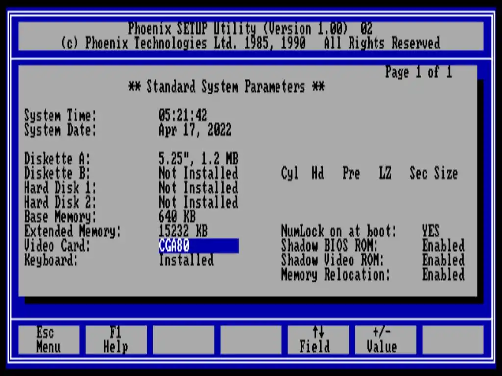Click the System Date: label
502x376 pixels.
pos(60,130)
